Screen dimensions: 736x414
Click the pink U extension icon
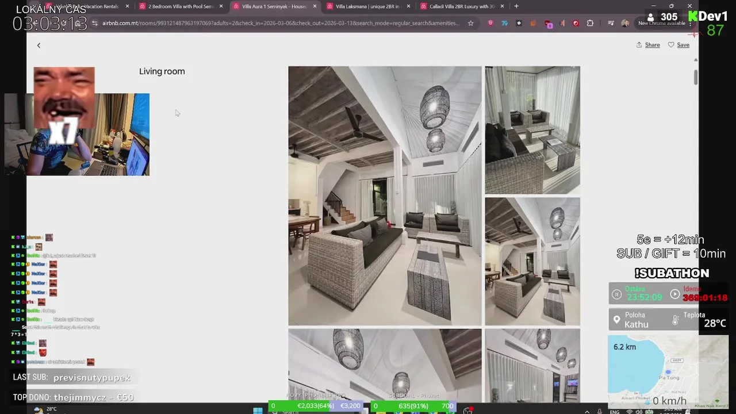coord(490,23)
